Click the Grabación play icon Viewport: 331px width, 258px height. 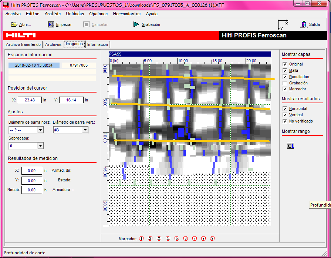tap(136, 24)
